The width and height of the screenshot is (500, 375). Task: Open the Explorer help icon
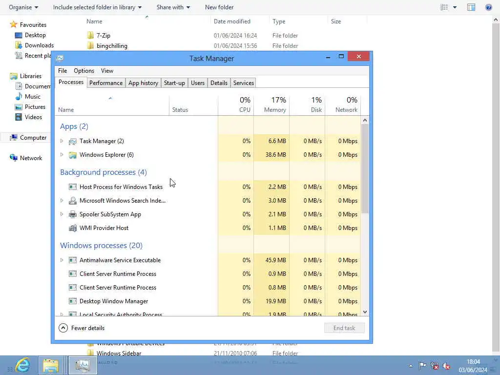pos(488,7)
